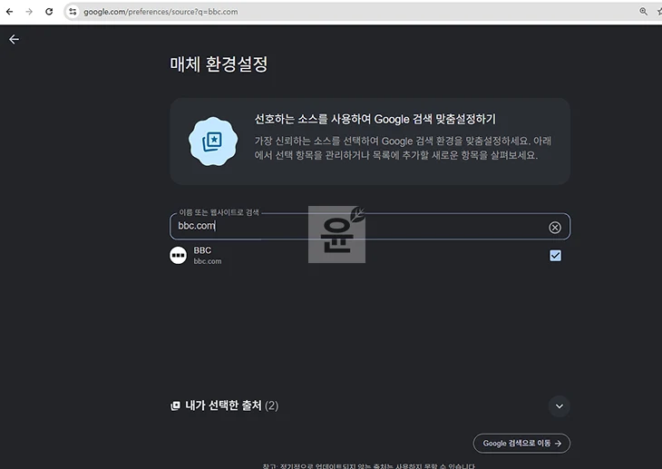
Task: Click the 내가 선택한 출처 (2) heading
Action: [232, 405]
